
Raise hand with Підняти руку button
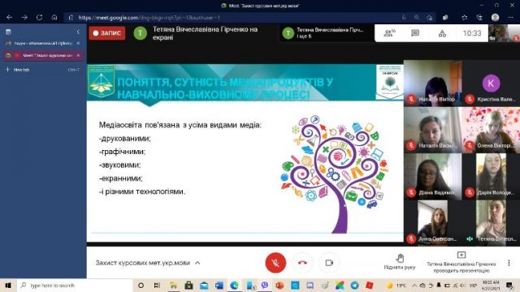tap(400, 262)
